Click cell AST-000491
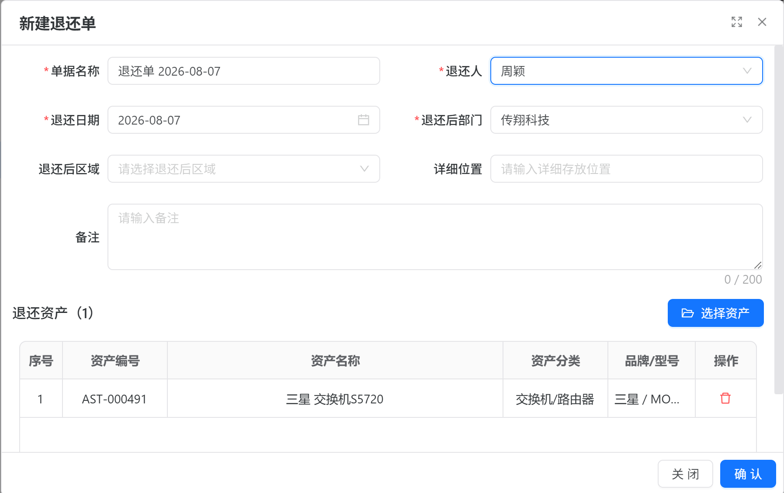Image resolution: width=784 pixels, height=493 pixels. (x=114, y=399)
